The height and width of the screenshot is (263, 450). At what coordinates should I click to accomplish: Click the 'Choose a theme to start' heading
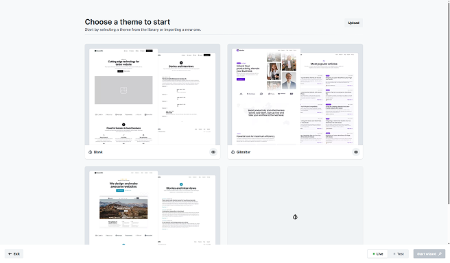[128, 22]
